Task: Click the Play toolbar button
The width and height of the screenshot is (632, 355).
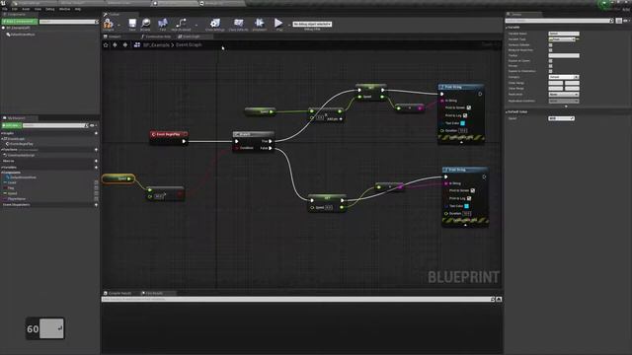Action: pyautogui.click(x=278, y=24)
